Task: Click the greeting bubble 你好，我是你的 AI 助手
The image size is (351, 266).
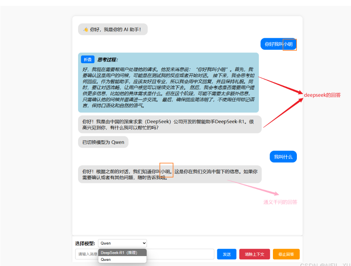Action: (x=113, y=29)
